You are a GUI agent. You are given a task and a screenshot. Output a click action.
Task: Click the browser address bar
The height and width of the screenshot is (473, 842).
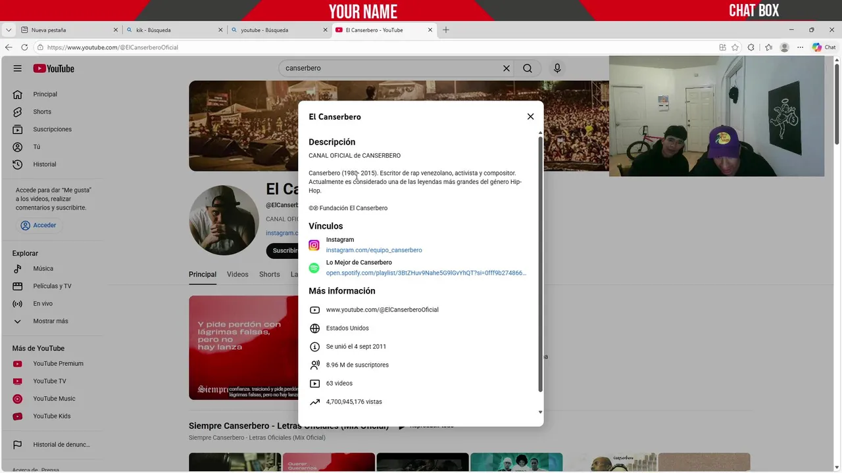point(375,47)
